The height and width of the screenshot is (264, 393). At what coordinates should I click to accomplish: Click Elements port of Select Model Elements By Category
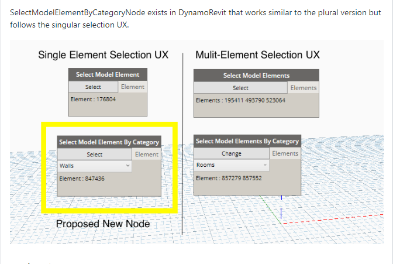pyautogui.click(x=285, y=153)
